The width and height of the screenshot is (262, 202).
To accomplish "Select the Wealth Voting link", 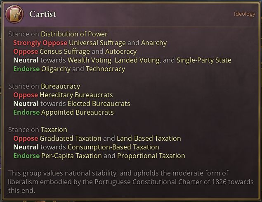I will [90, 60].
